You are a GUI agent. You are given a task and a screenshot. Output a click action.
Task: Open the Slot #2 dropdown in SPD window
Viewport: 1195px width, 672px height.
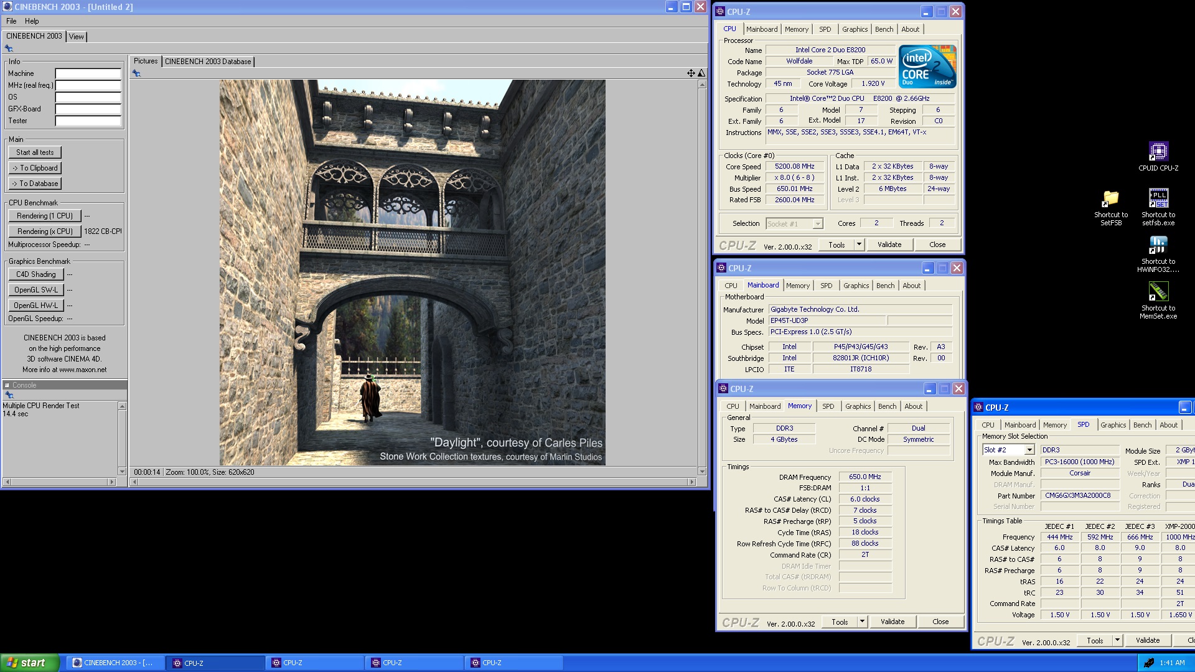[1029, 450]
